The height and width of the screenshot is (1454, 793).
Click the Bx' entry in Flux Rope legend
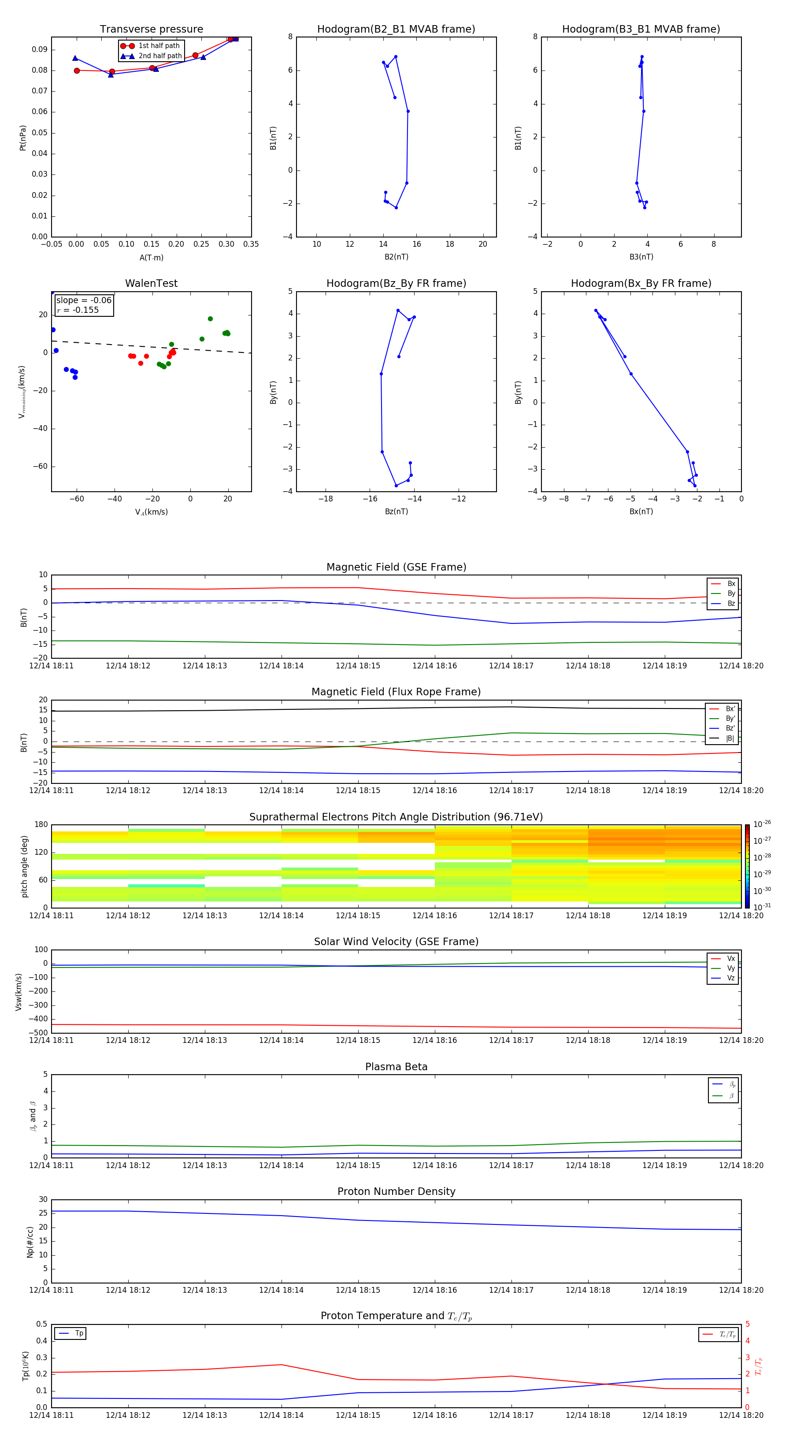coord(722,709)
